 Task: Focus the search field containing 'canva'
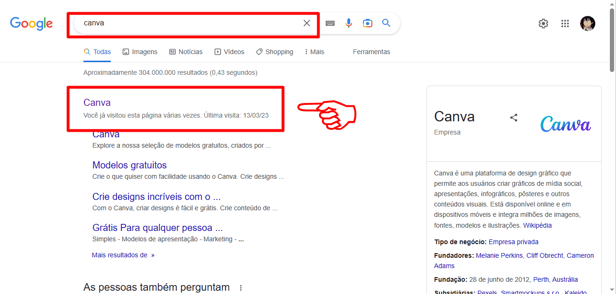coord(189,23)
